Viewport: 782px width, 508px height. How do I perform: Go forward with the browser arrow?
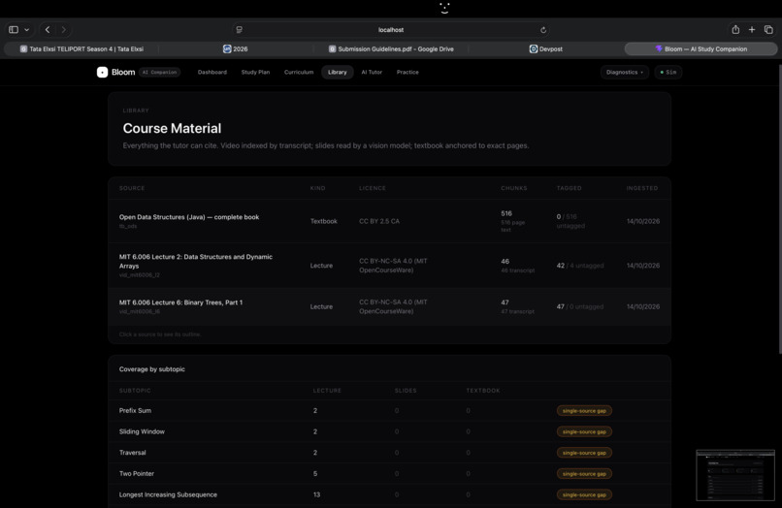click(63, 30)
